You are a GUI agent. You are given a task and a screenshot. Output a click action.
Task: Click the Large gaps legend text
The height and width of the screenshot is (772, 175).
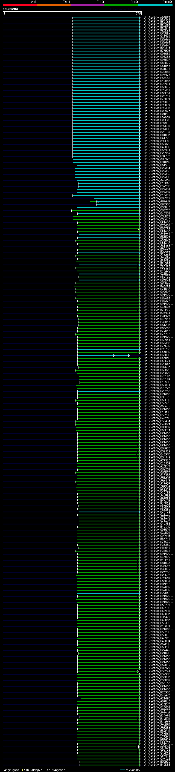[34, 770]
